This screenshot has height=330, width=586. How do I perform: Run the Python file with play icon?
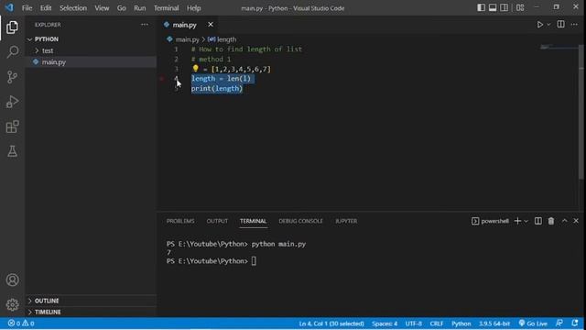pos(539,25)
